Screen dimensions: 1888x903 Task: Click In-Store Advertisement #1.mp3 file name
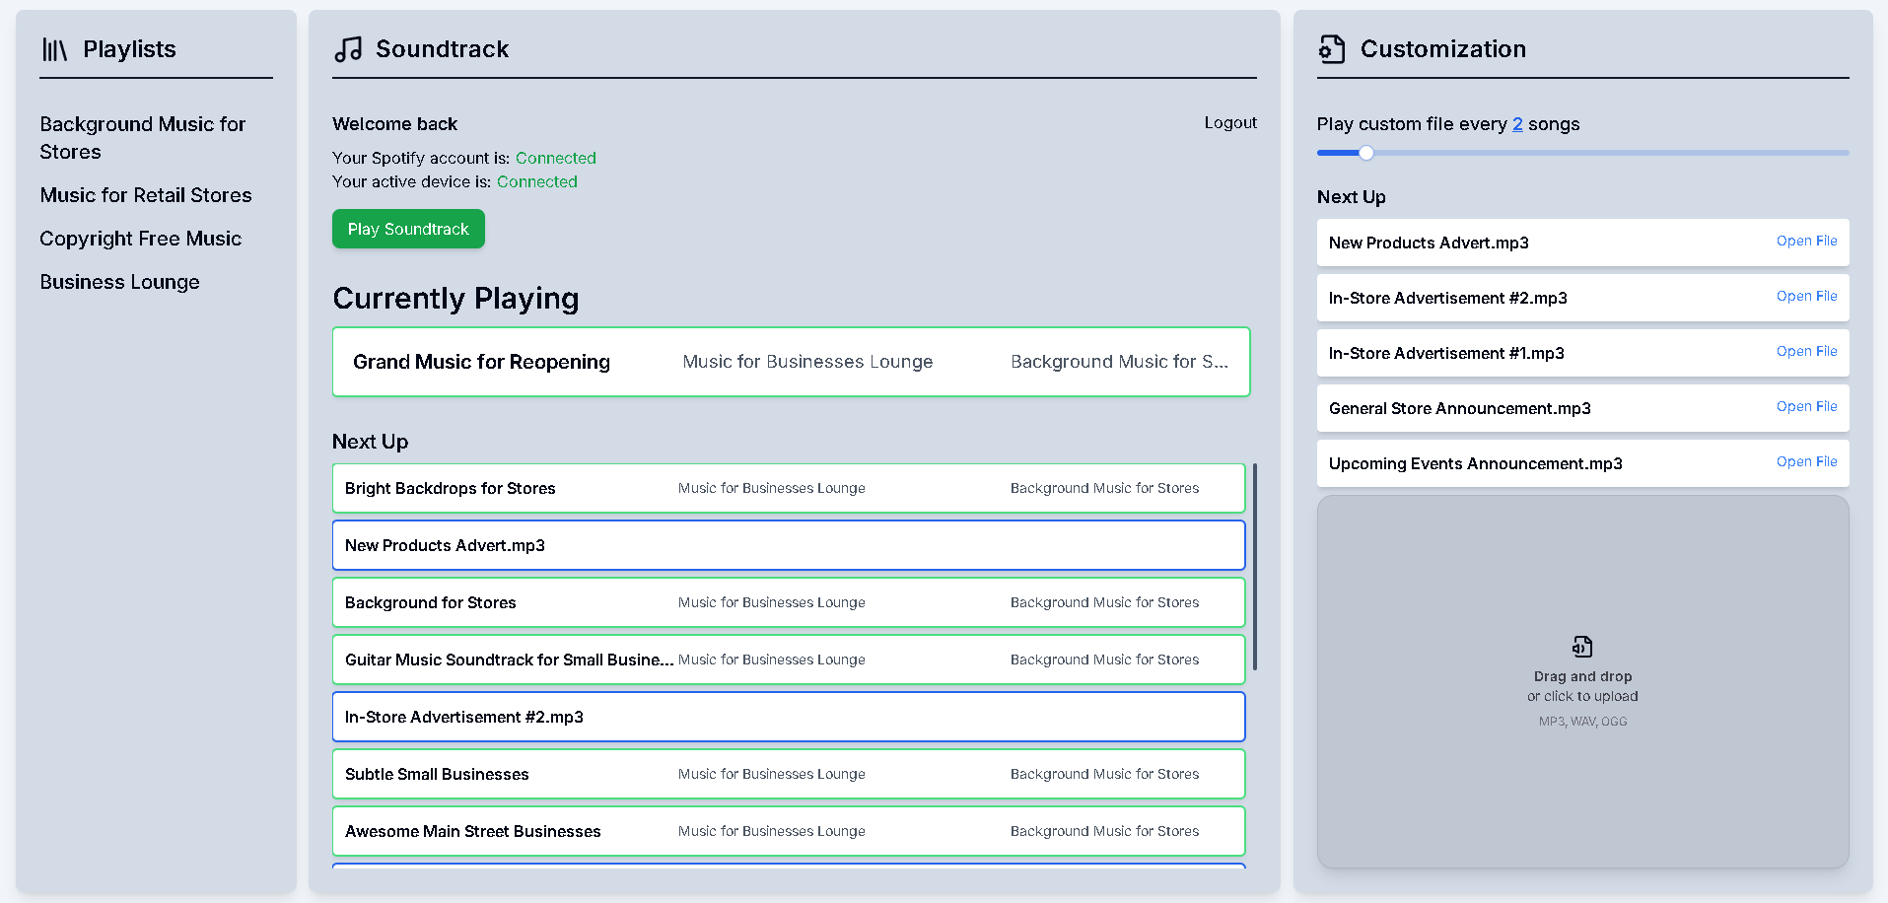1446,353
